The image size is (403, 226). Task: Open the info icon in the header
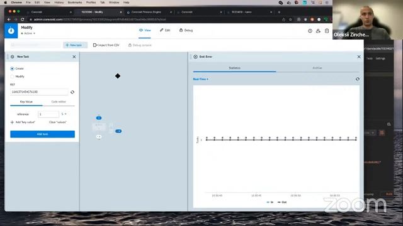coord(310,31)
